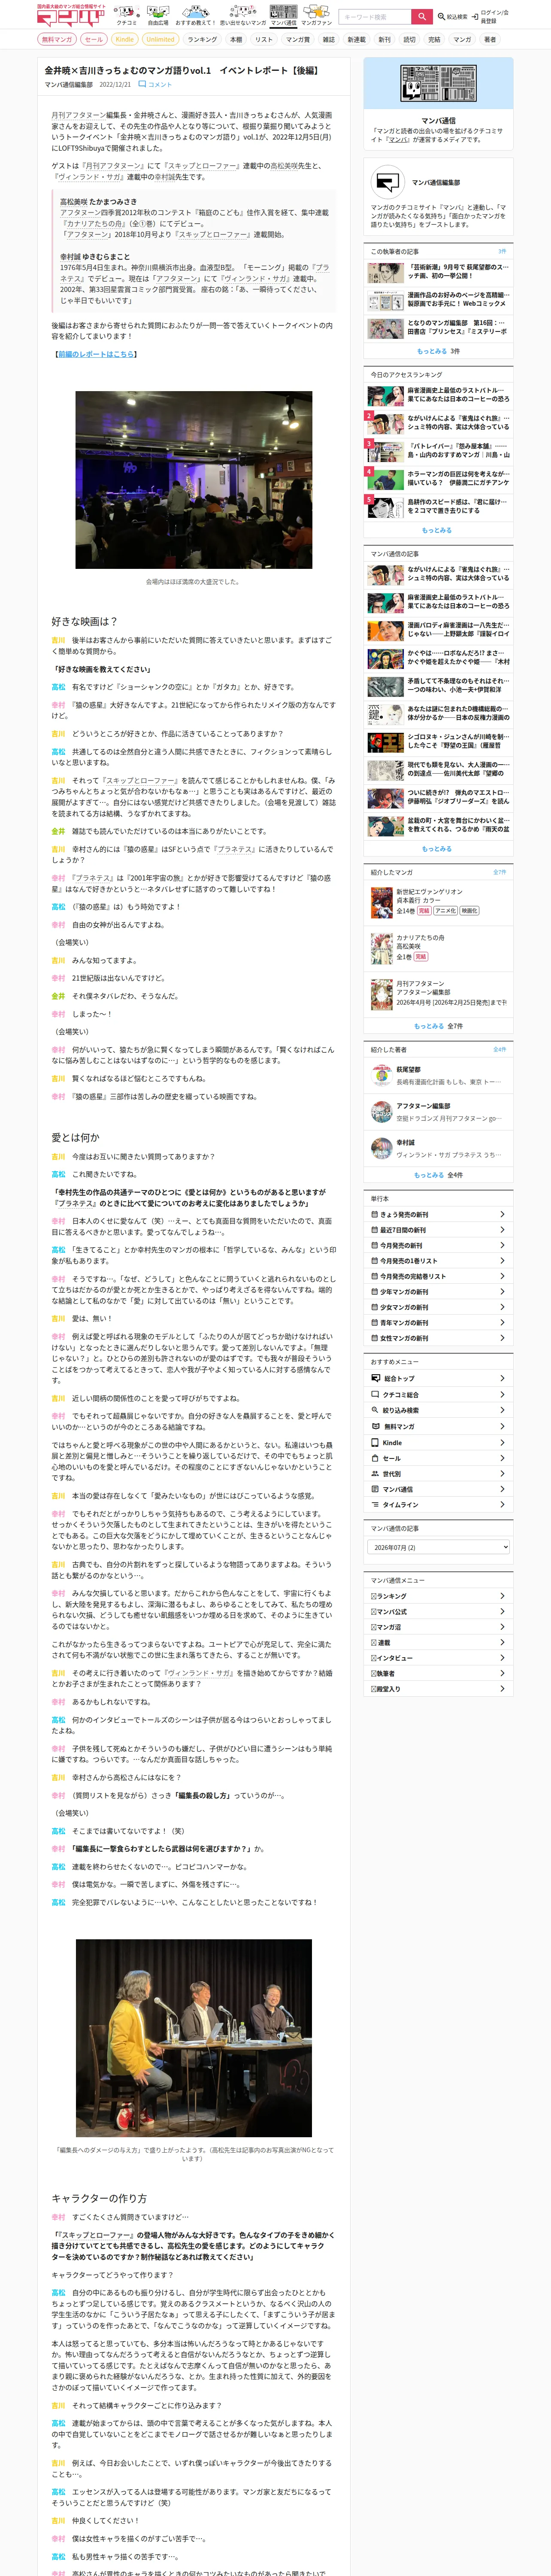The width and height of the screenshot is (551, 2576).
Task: Click the タイムライン list icon
Action: pos(376,1504)
